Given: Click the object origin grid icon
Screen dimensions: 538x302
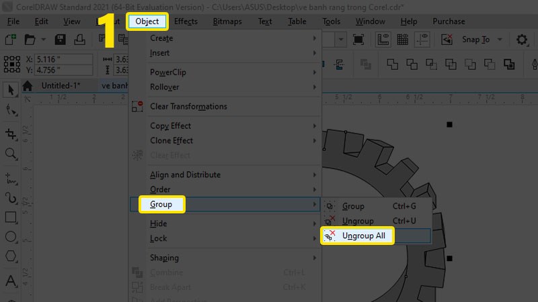Looking at the screenshot, I should (12, 64).
